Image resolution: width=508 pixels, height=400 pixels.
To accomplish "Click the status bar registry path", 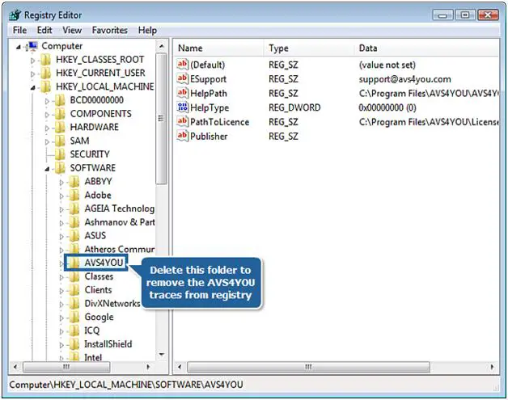I will [x=126, y=385].
